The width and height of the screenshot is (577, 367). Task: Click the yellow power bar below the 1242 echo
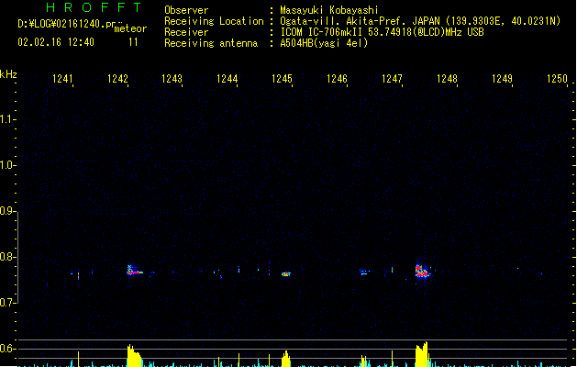[134, 356]
